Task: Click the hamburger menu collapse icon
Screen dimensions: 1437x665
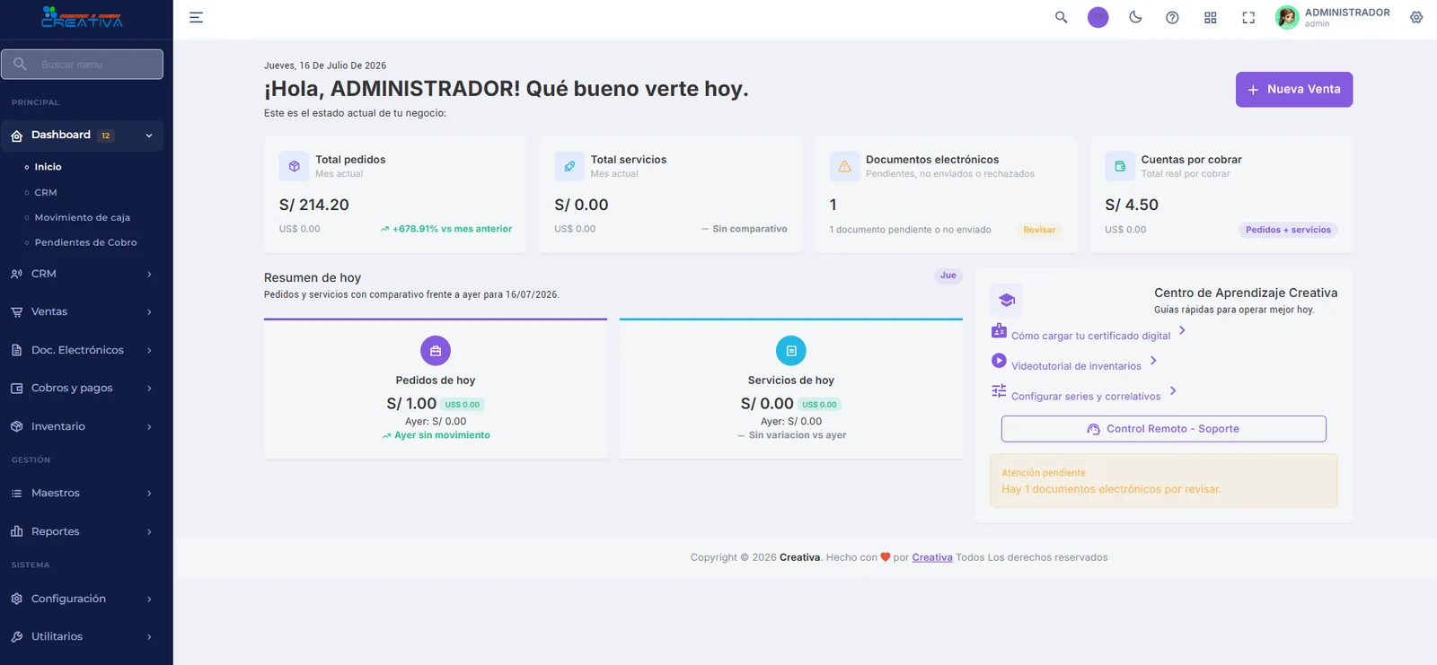Action: (x=196, y=17)
